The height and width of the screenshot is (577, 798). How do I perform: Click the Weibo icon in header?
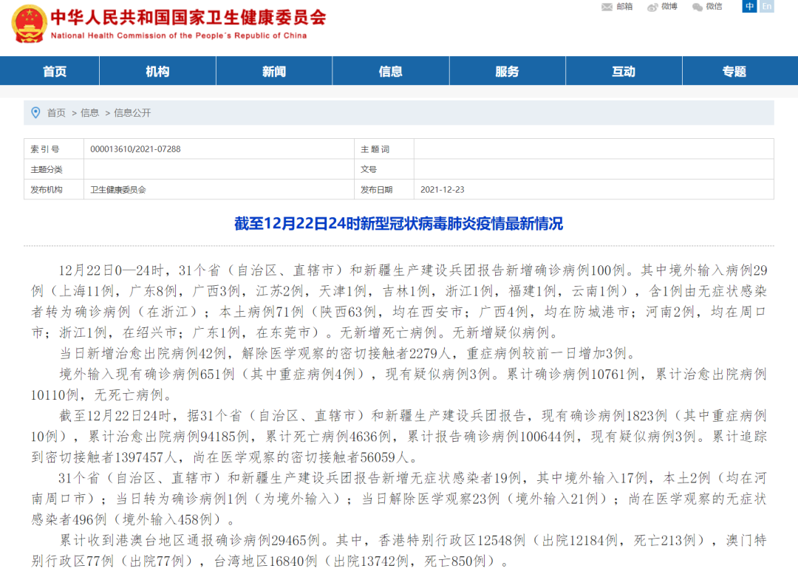point(652,7)
